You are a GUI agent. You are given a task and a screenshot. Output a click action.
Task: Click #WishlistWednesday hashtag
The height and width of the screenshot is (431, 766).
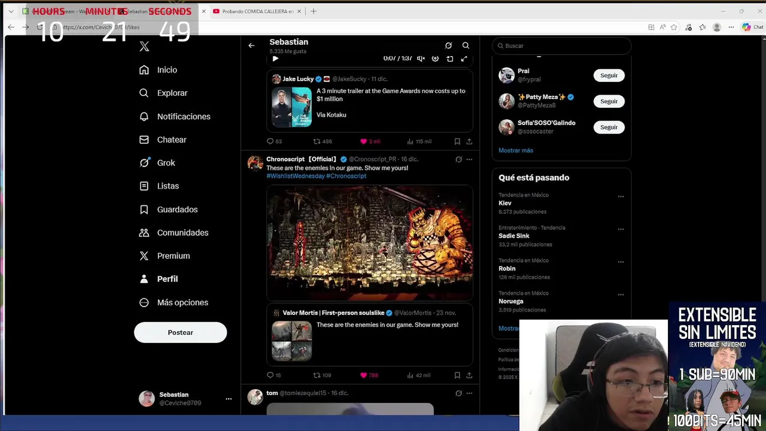(x=296, y=176)
